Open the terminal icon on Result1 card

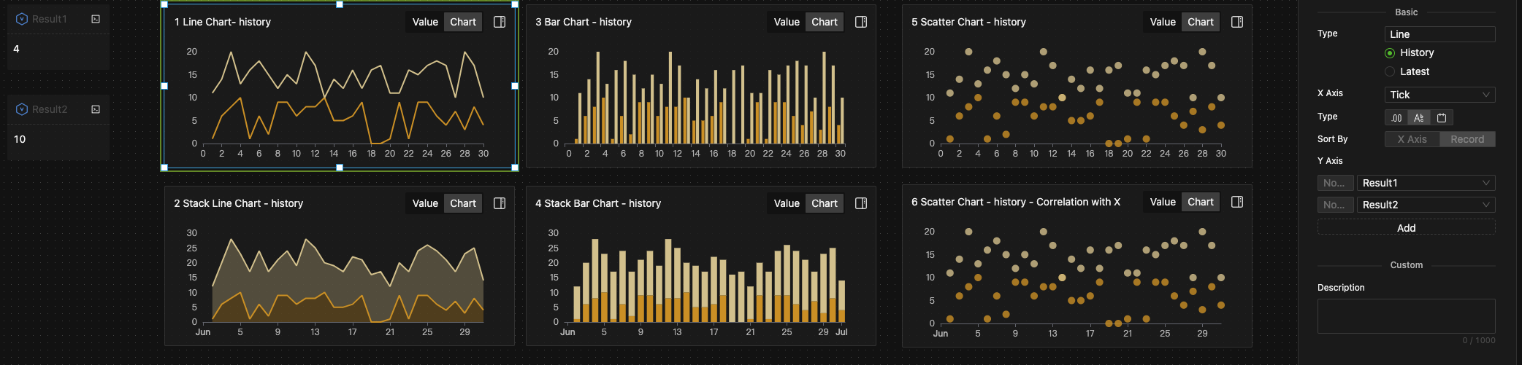coord(96,19)
